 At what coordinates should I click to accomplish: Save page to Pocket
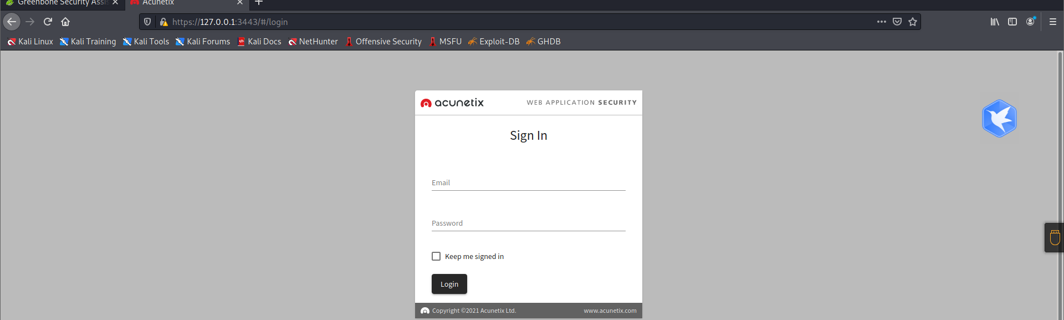pyautogui.click(x=897, y=22)
